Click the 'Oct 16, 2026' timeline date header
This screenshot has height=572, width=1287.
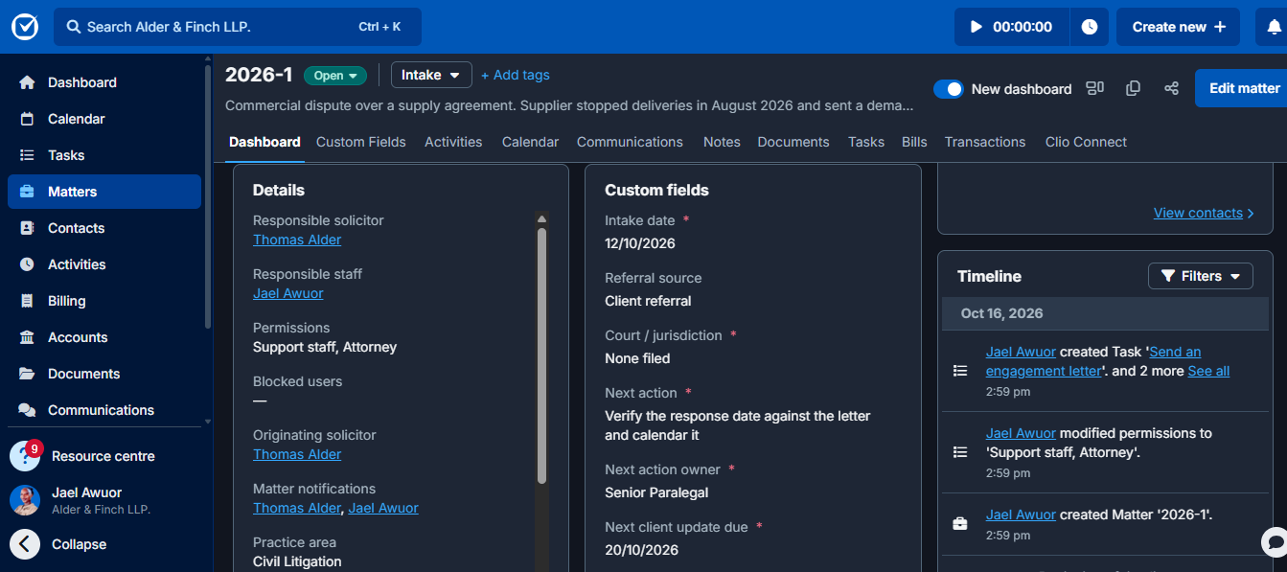click(1002, 313)
